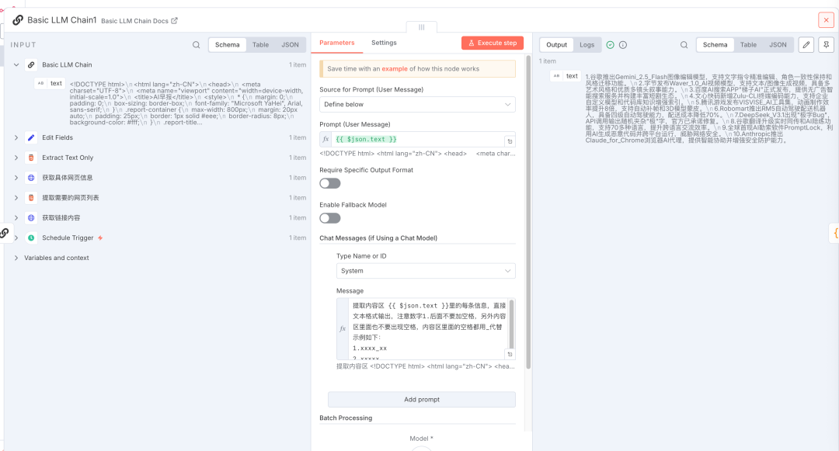Open the example link in the tip banner
This screenshot has height=451, width=839.
tap(395, 68)
